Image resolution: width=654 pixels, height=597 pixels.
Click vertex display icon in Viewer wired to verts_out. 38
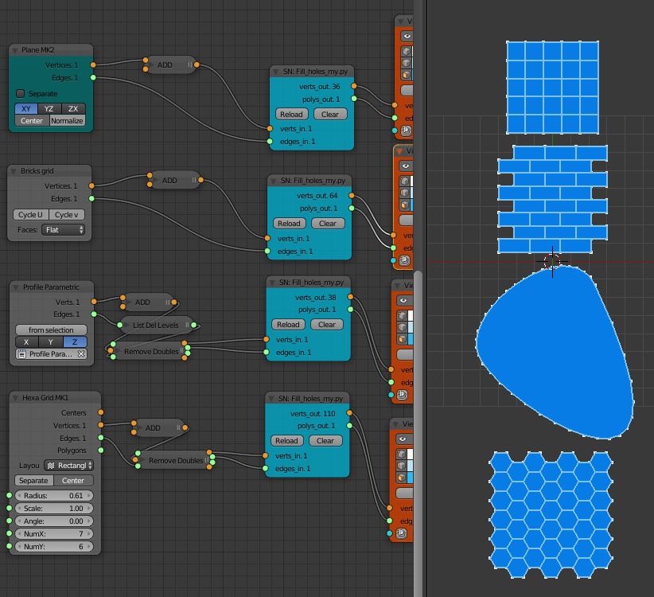402,315
